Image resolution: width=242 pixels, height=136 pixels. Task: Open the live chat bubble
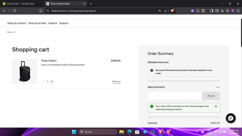coord(231,118)
